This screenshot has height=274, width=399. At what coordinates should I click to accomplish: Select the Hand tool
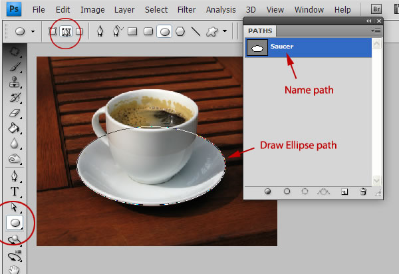14,269
